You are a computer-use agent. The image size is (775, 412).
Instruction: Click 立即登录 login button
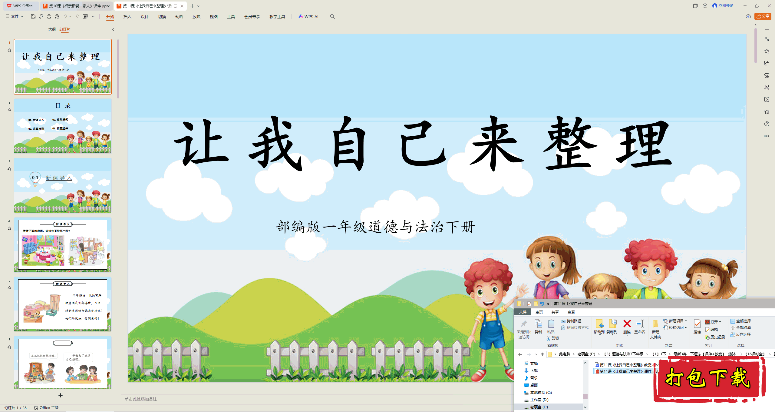[723, 6]
